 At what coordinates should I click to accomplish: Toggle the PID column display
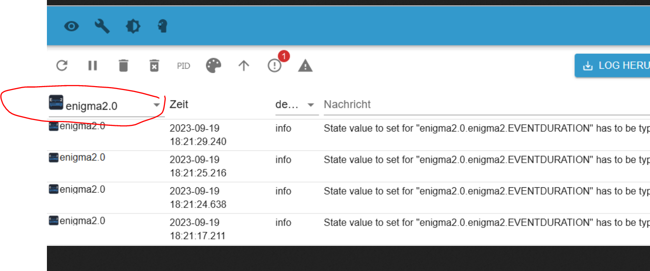[183, 66]
